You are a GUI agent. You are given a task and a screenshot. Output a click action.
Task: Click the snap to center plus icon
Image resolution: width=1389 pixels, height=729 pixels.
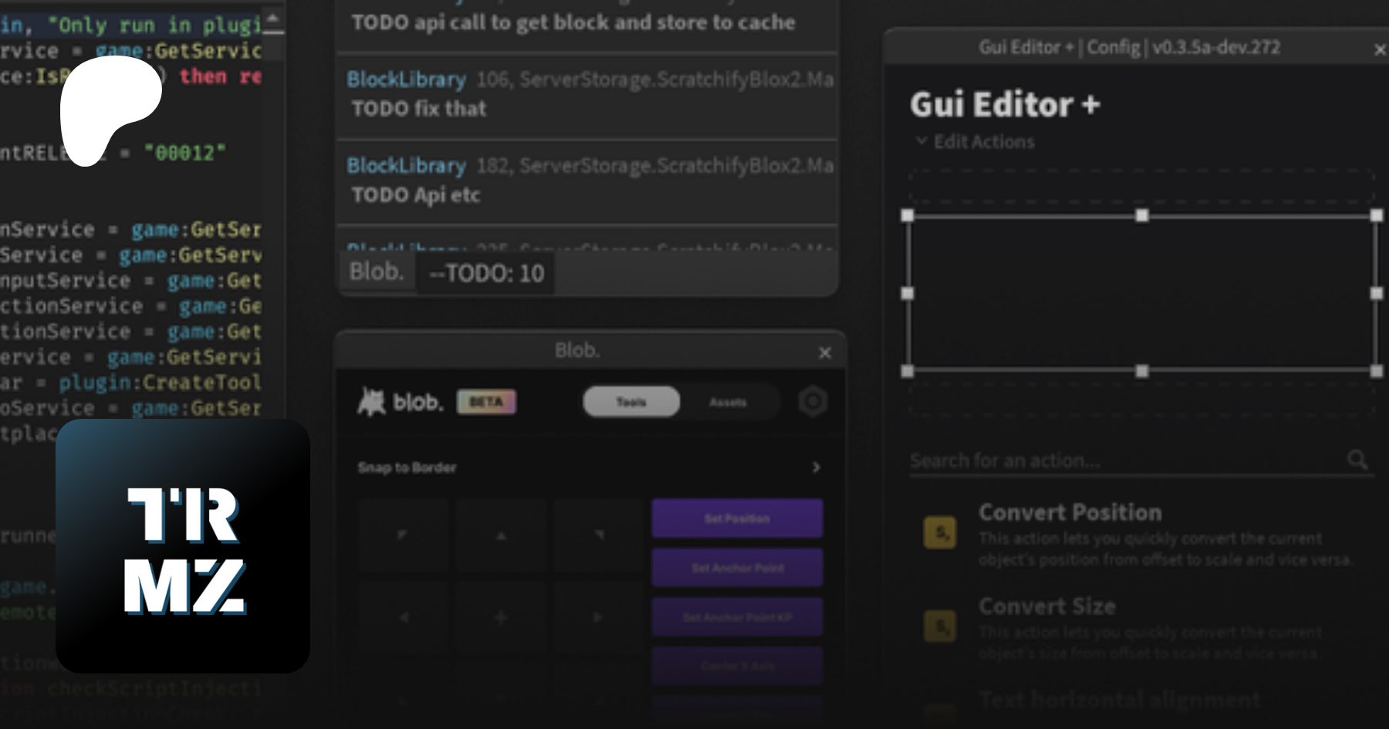501,617
